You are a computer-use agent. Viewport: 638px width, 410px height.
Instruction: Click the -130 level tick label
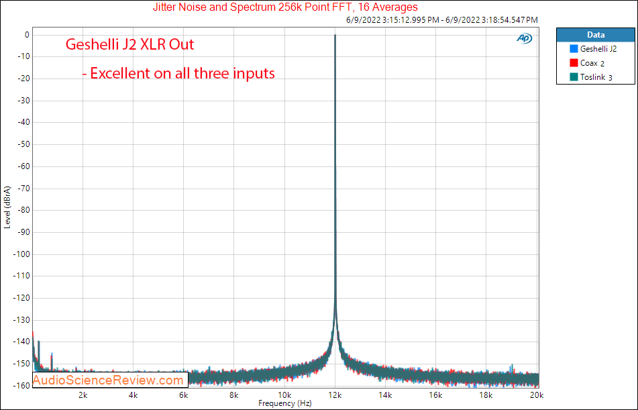pos(22,320)
